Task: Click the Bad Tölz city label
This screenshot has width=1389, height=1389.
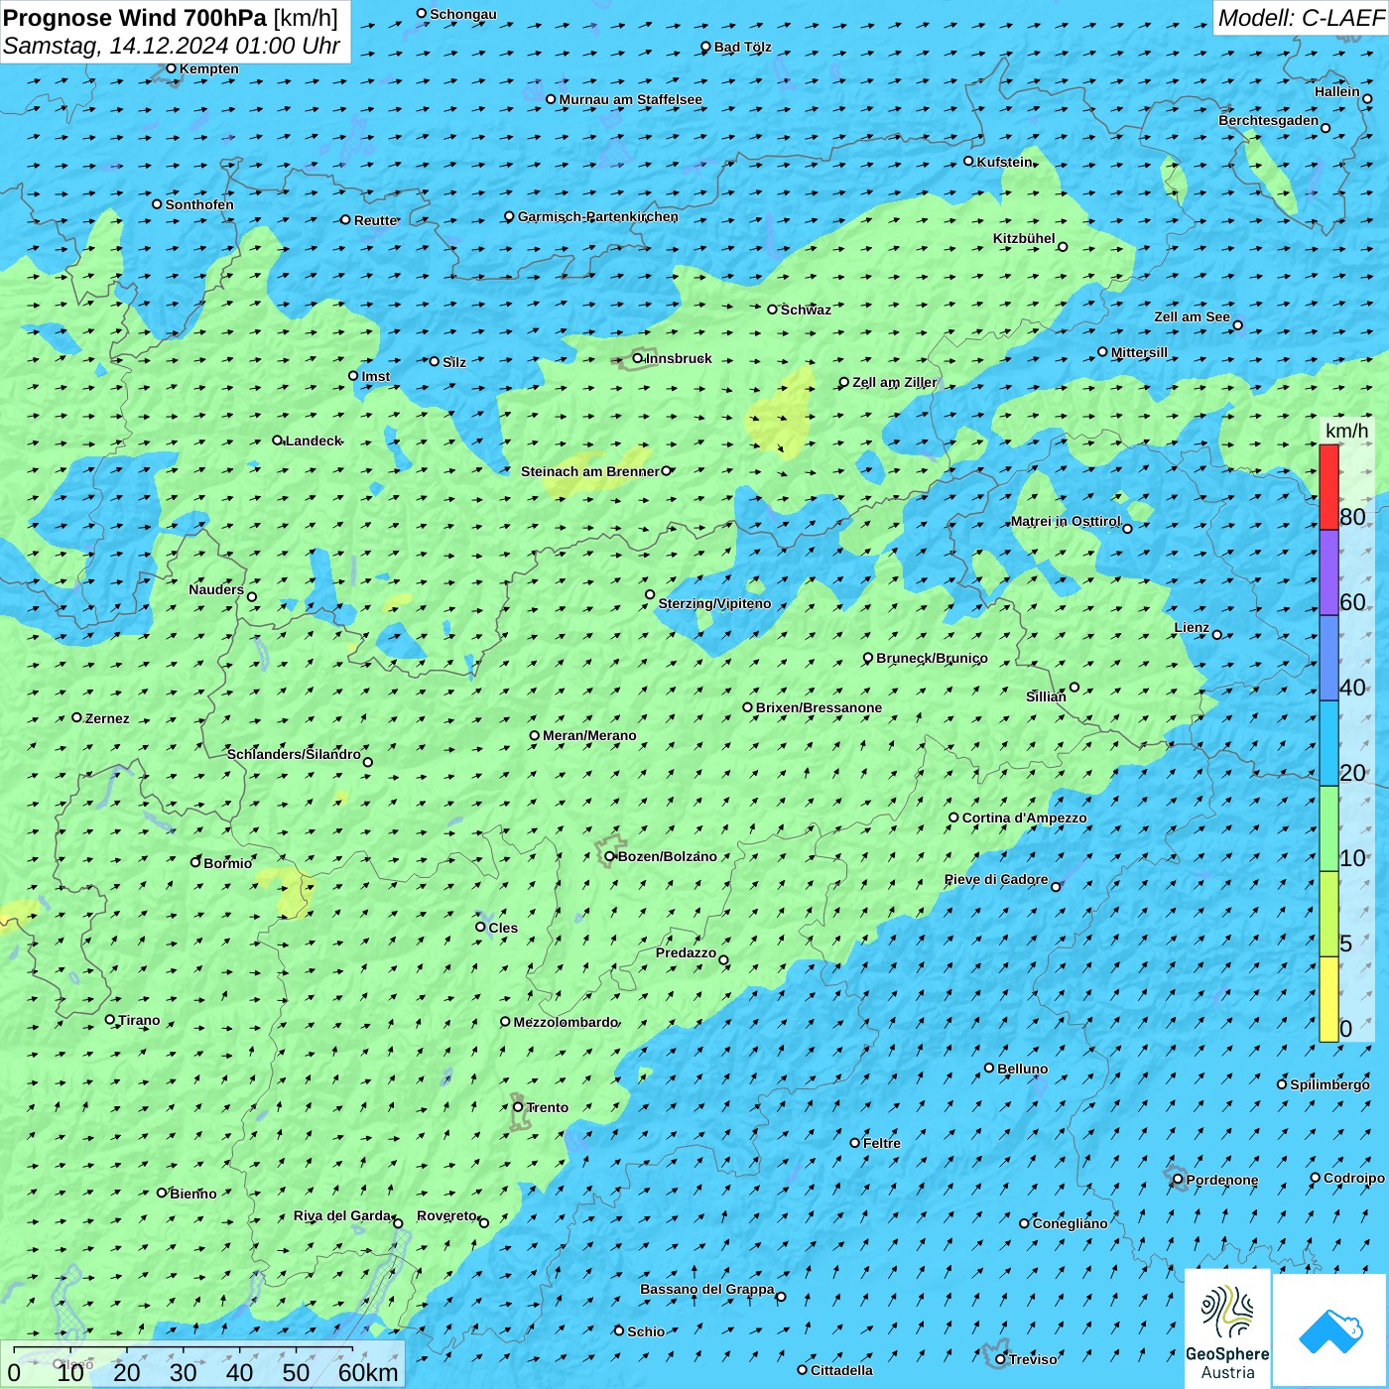Action: (x=743, y=47)
